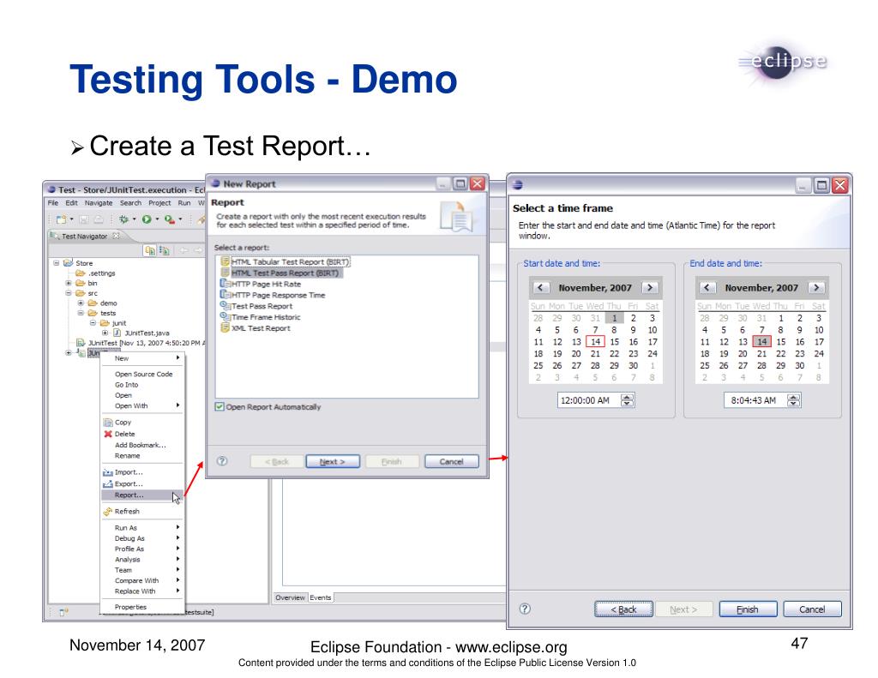Click the Store project folder icon
The image size is (878, 678).
pyautogui.click(x=69, y=262)
